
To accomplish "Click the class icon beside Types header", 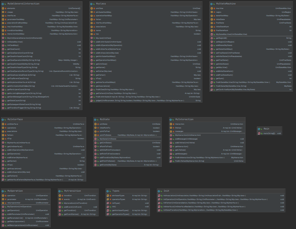I will pyautogui.click(x=107, y=191).
